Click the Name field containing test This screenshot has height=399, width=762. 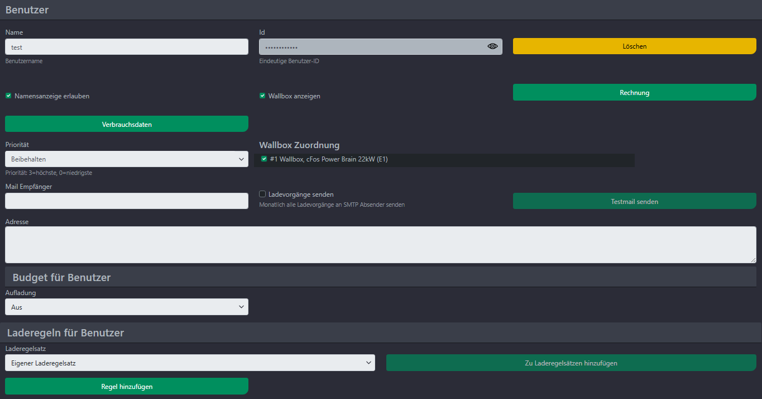pyautogui.click(x=127, y=47)
